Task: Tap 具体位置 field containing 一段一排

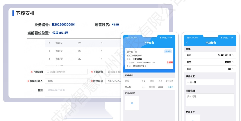Action: pos(210,82)
